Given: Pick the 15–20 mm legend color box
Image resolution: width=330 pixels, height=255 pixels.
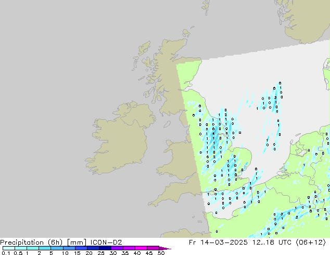Looking at the screenshot, I should [81, 248].
